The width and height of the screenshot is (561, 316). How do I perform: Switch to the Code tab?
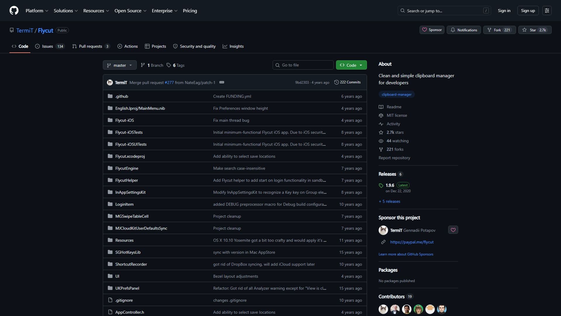tap(20, 46)
